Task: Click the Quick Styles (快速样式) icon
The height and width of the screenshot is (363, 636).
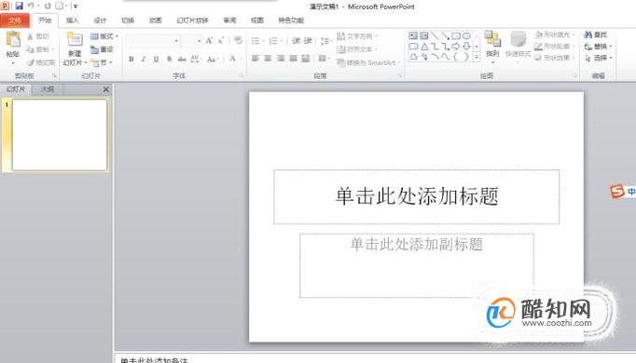Action: (x=518, y=40)
